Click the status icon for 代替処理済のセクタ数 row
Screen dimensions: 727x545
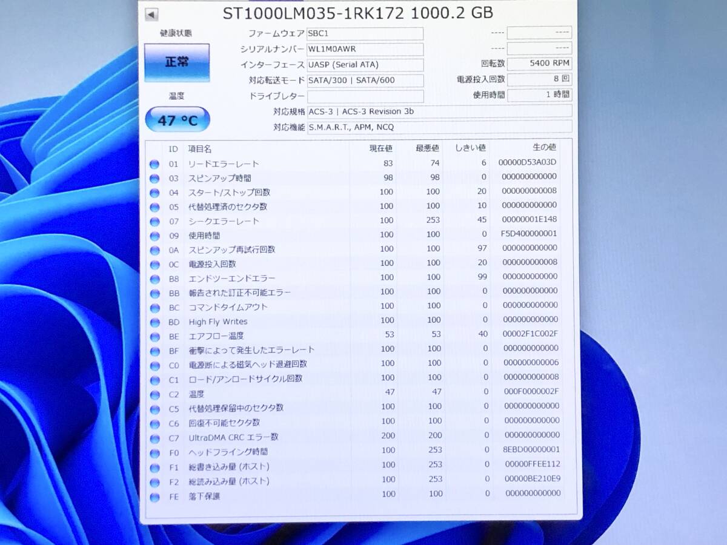[154, 207]
